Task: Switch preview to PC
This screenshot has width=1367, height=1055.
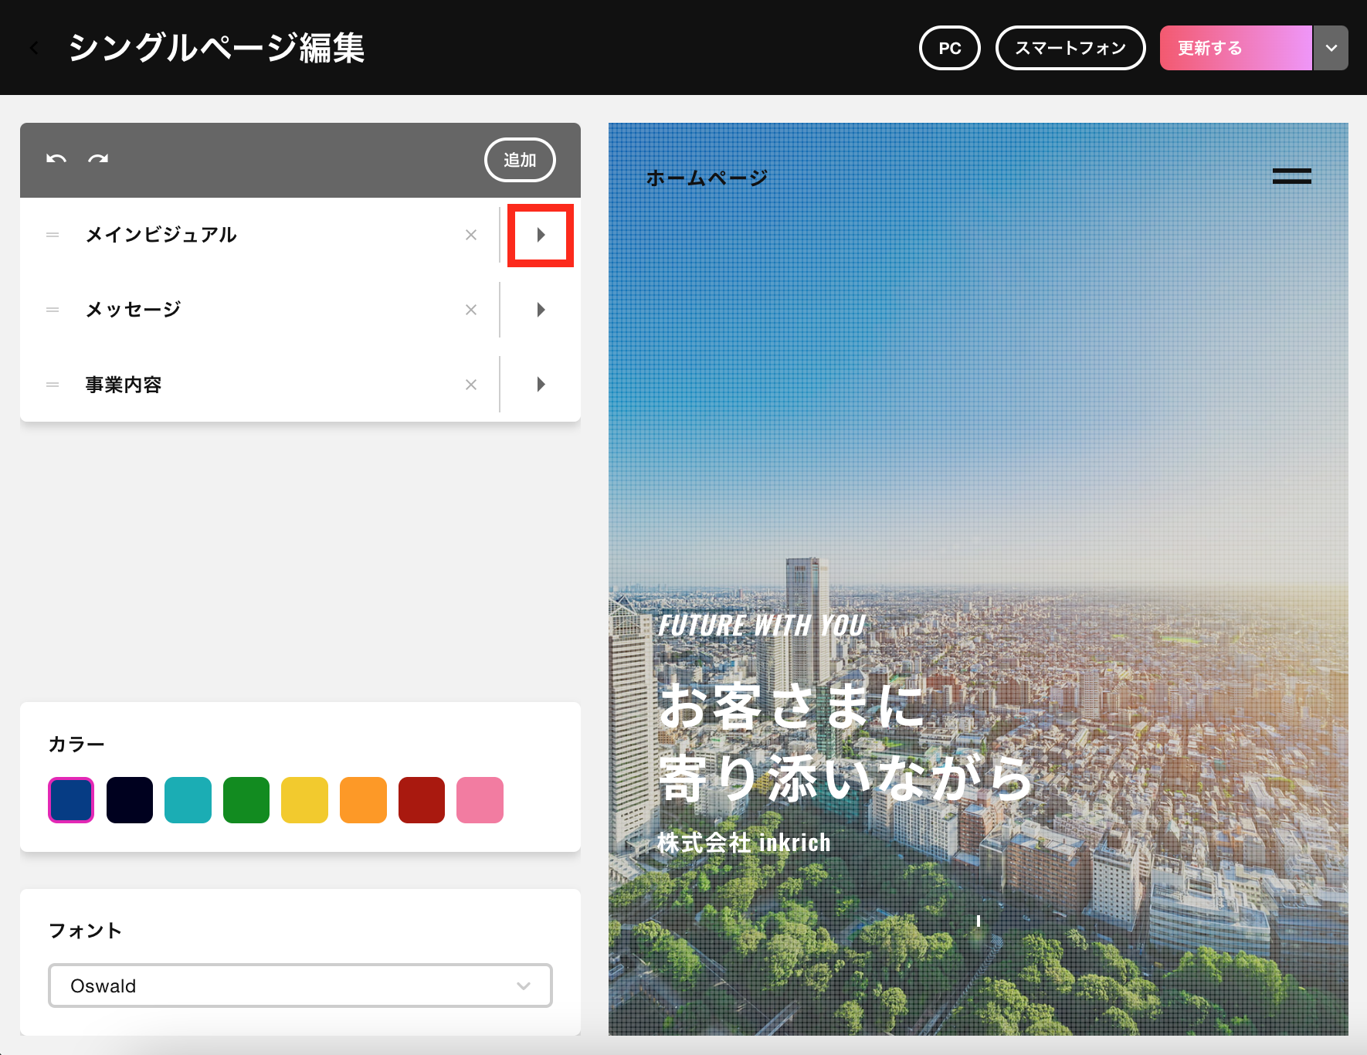Action: pyautogui.click(x=950, y=48)
